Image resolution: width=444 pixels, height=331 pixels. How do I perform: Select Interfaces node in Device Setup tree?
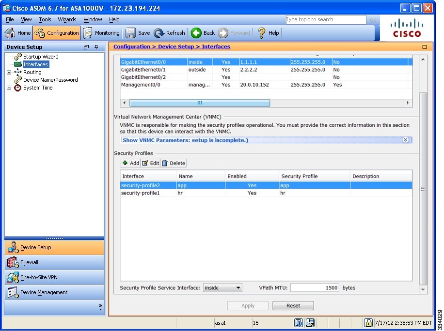coord(35,64)
